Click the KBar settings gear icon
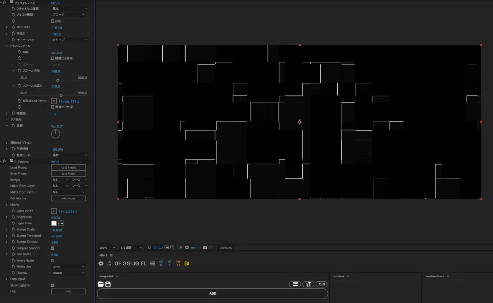 101,263
